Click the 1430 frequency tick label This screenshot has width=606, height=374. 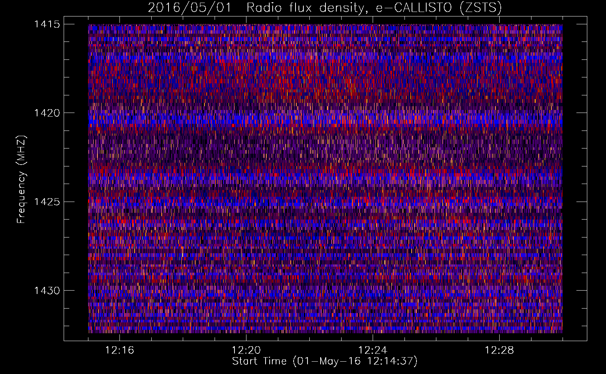pyautogui.click(x=47, y=291)
